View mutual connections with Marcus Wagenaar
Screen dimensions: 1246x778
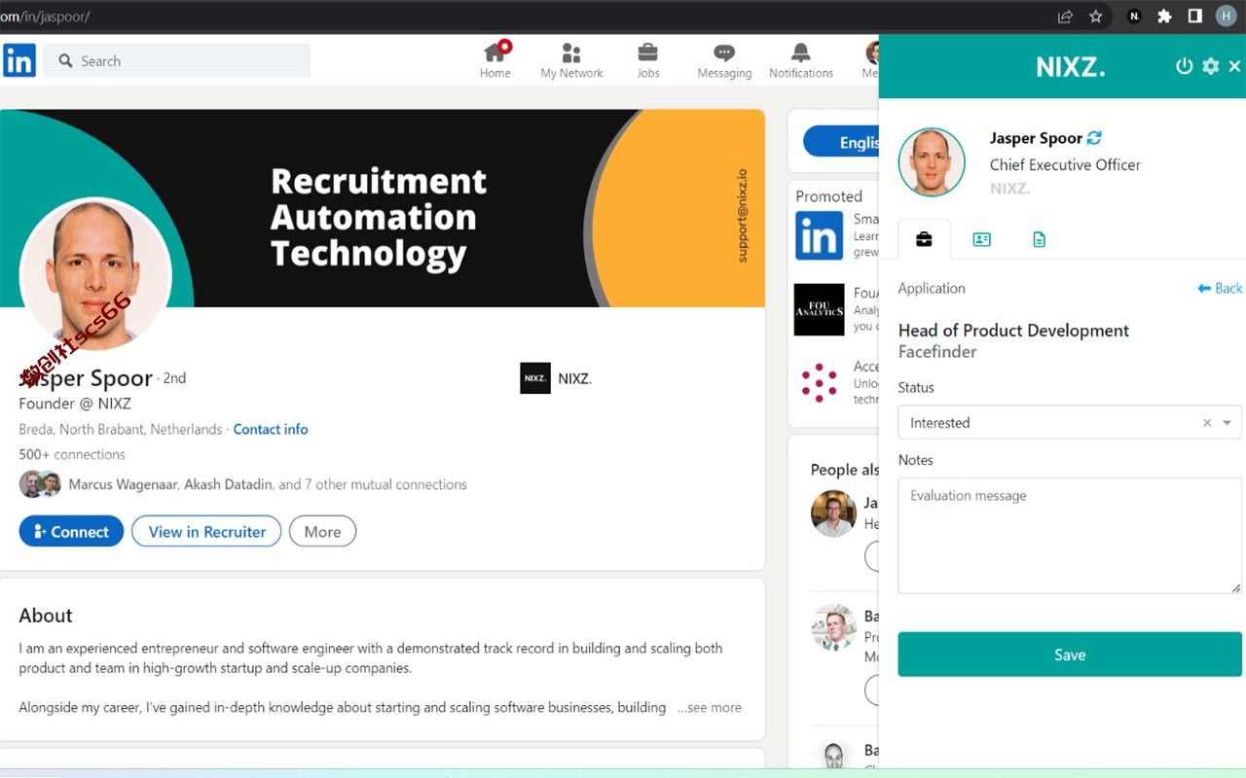(268, 484)
